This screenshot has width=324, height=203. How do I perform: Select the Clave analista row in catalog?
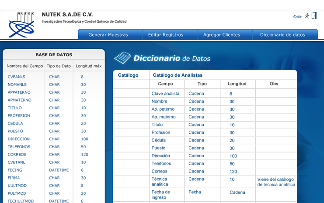coord(165,94)
